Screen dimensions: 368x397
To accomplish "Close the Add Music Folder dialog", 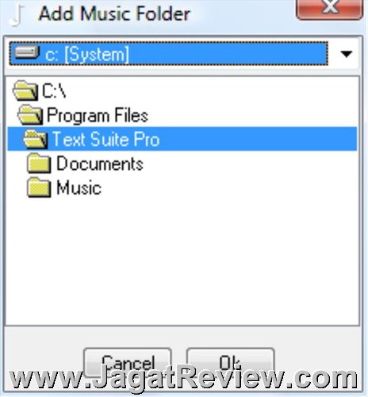I will click(329, 9).
